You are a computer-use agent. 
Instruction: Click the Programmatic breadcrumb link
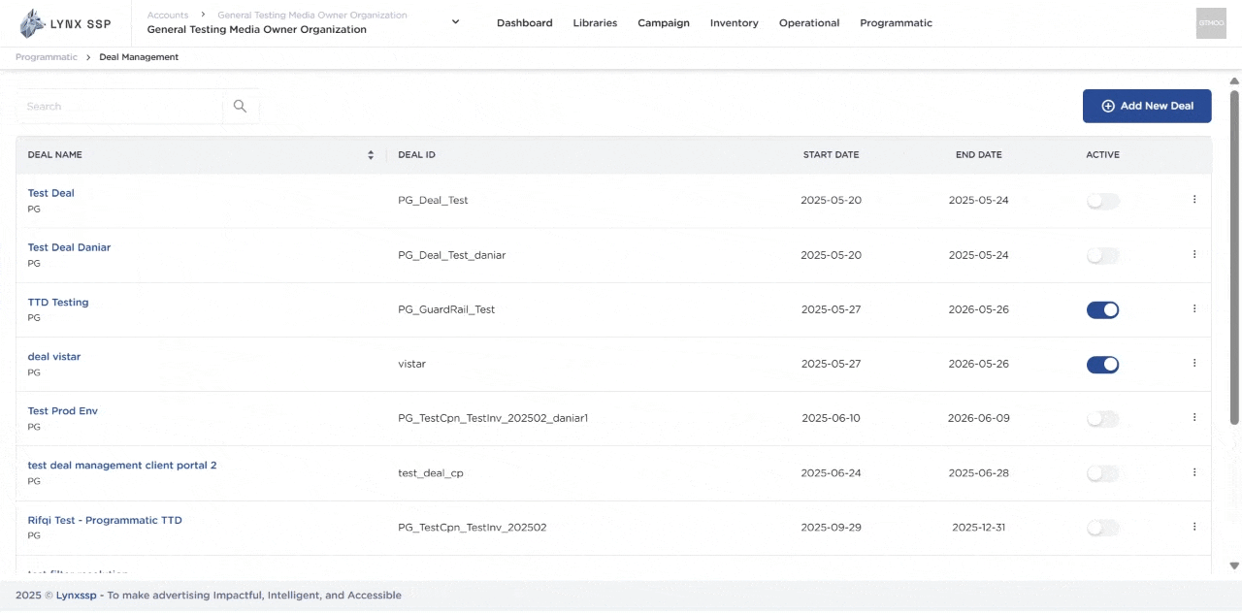pyautogui.click(x=46, y=57)
